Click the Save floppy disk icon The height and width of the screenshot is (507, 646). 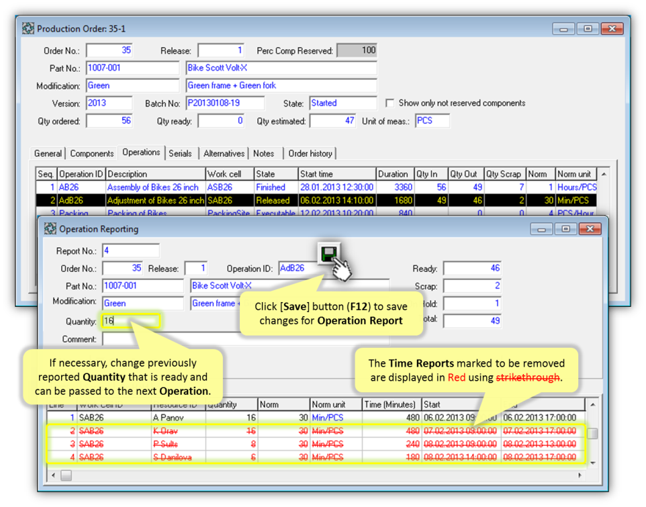(x=328, y=253)
